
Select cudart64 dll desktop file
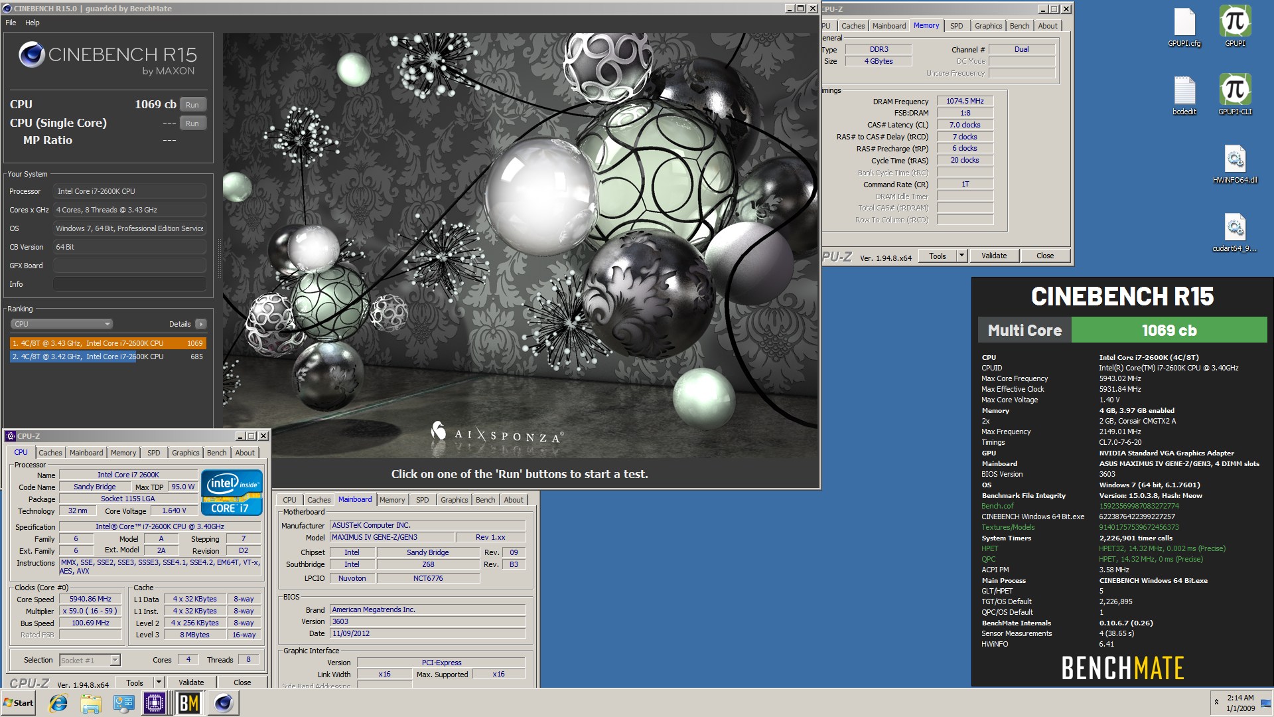(1235, 232)
